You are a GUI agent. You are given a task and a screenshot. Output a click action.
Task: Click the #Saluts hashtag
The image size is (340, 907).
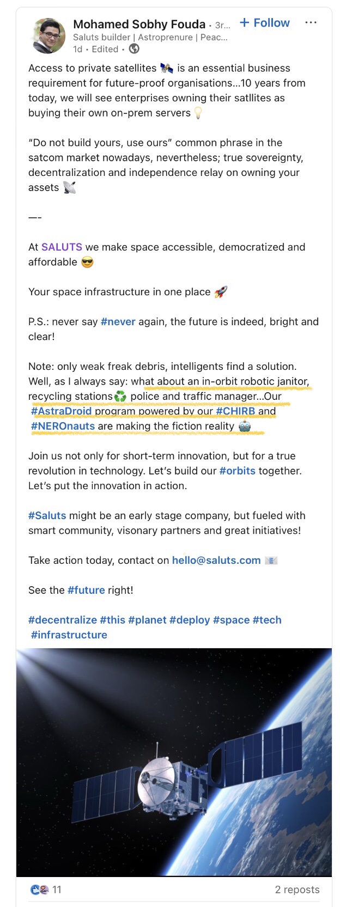point(47,515)
